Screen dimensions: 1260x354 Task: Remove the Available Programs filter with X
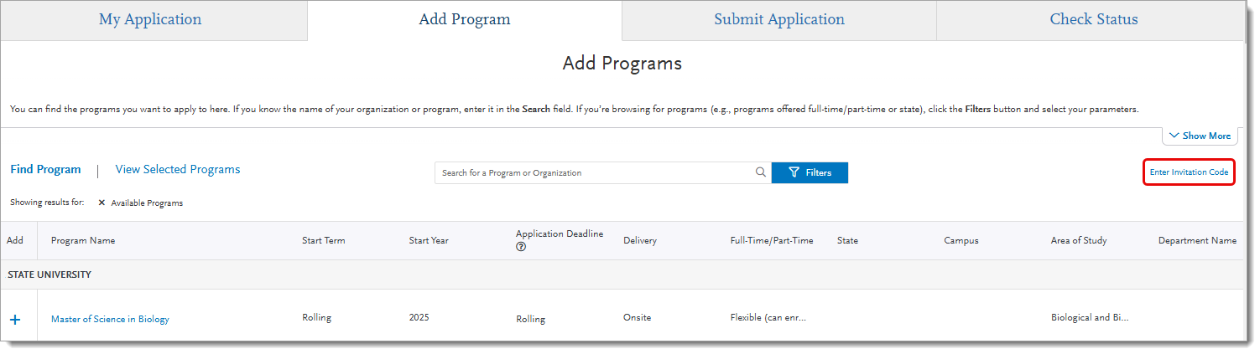[102, 203]
